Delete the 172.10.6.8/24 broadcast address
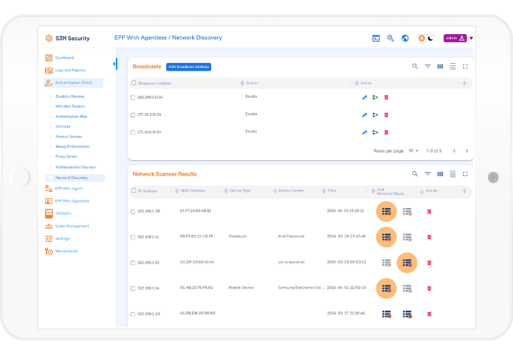This screenshot has height=355, width=513. 386,132
